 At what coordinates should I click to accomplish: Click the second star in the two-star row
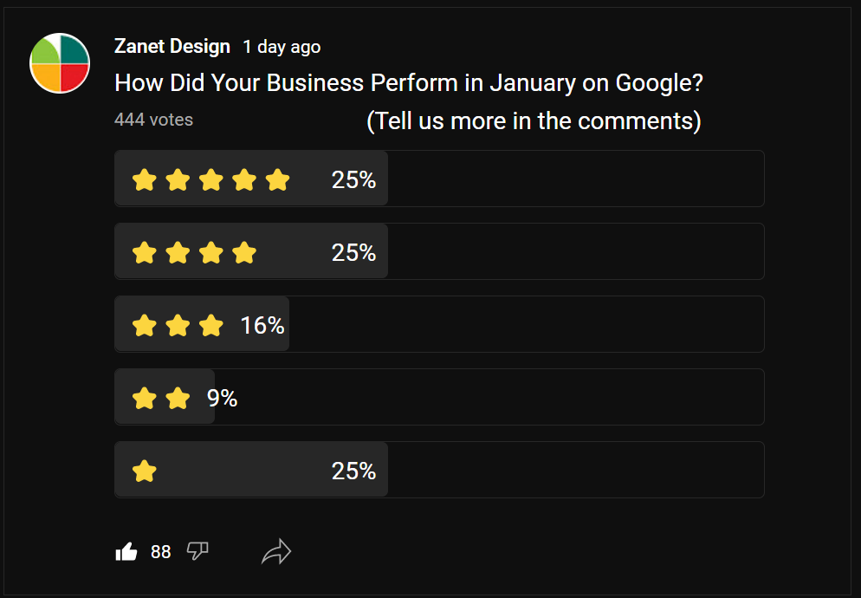coord(178,398)
